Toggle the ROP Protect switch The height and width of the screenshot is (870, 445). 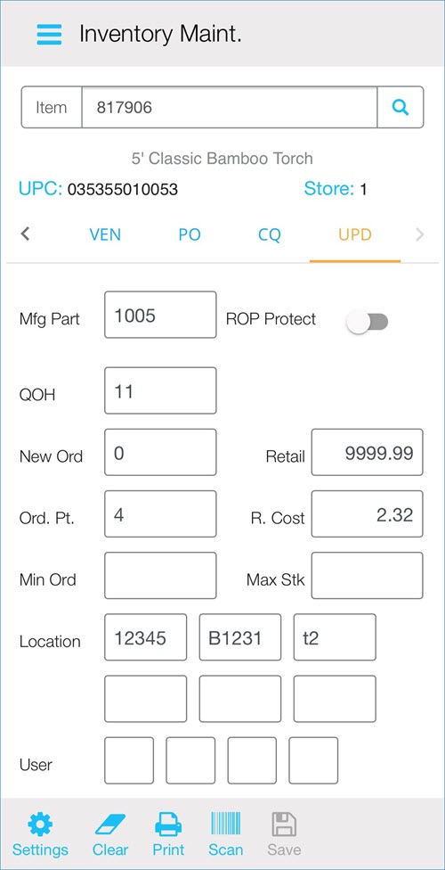[367, 321]
